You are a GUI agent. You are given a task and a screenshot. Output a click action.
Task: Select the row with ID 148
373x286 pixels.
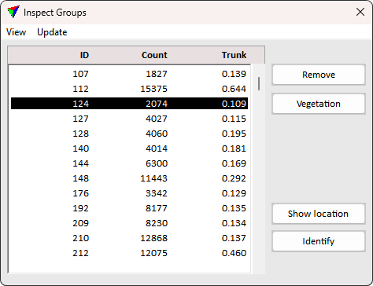point(129,178)
